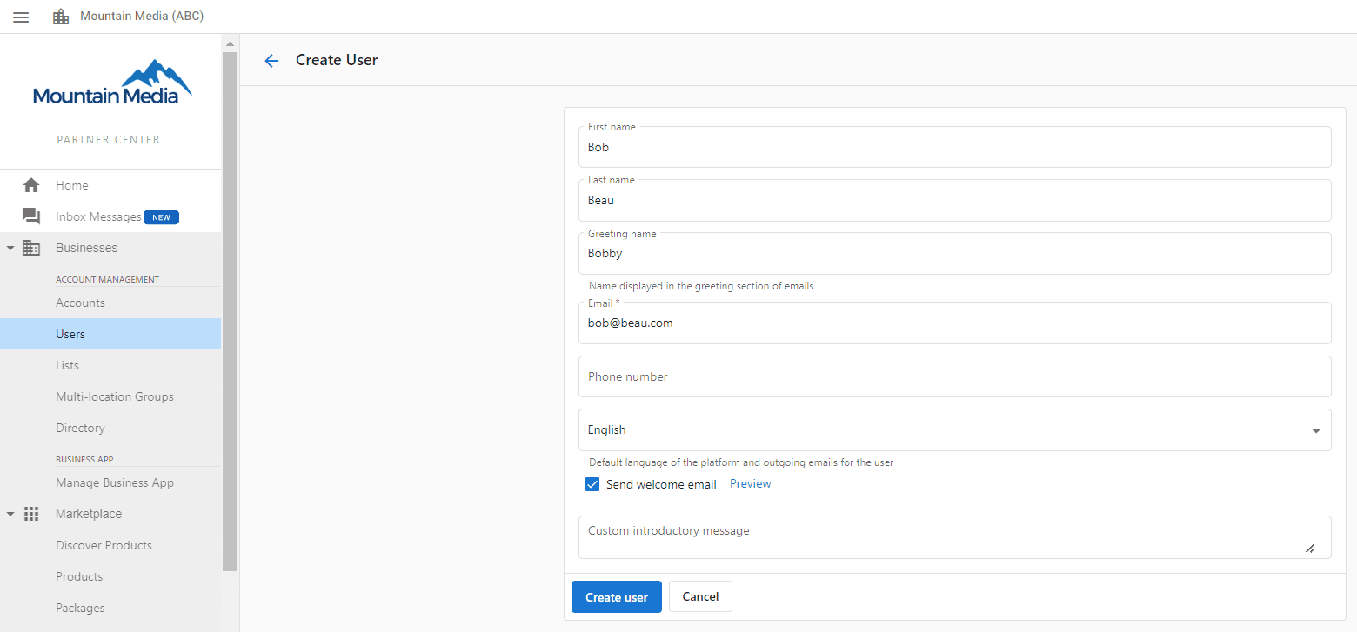Click the Businesses building icon
The width and height of the screenshot is (1357, 632).
[x=31, y=247]
